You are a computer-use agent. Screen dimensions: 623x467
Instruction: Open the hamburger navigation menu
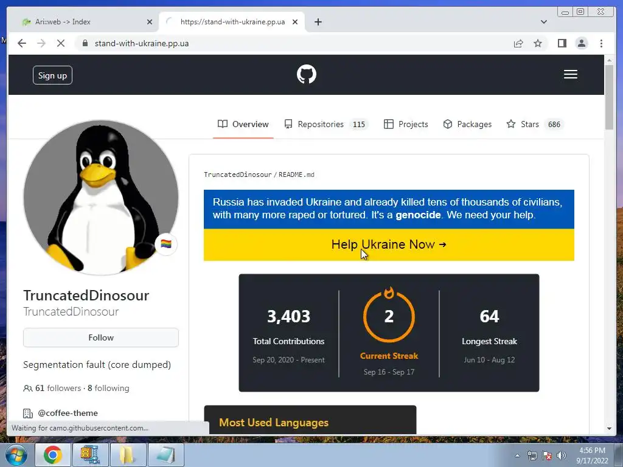click(x=570, y=74)
